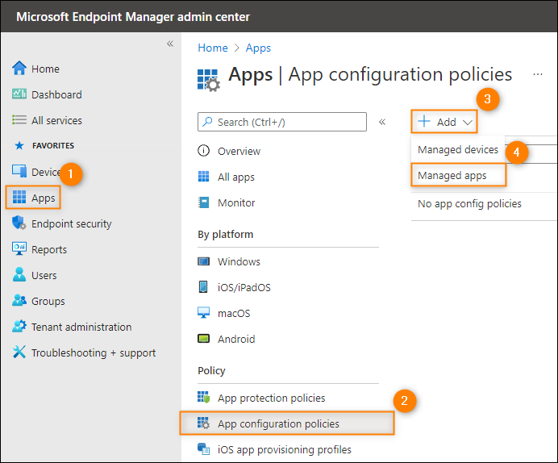Click the By platform section heading

click(x=225, y=234)
